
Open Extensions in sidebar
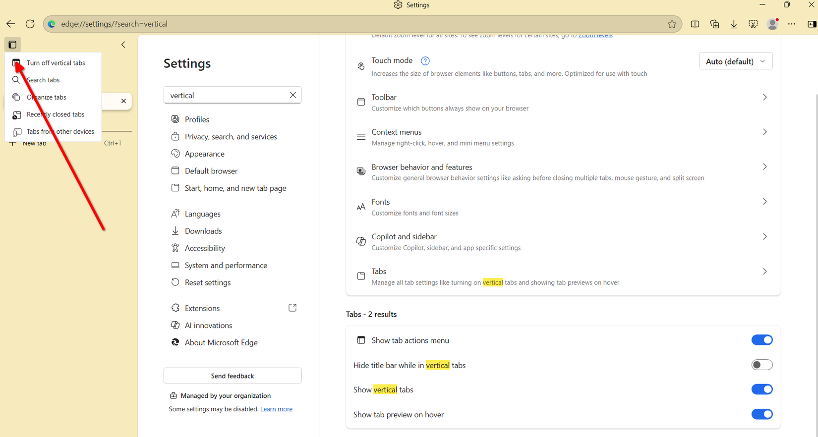click(x=202, y=308)
